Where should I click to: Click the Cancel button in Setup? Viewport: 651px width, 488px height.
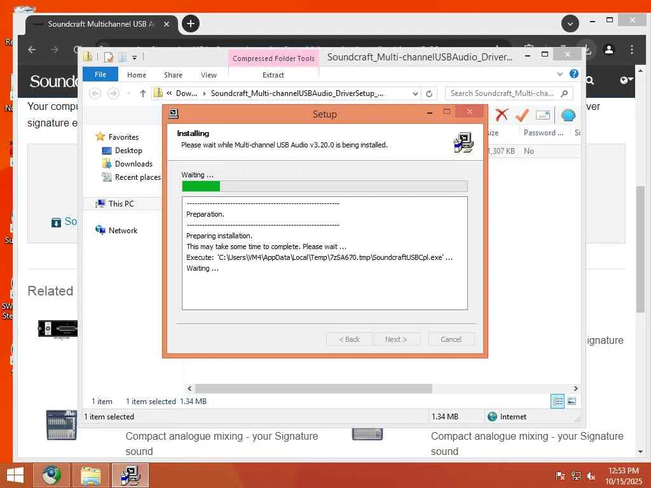451,339
